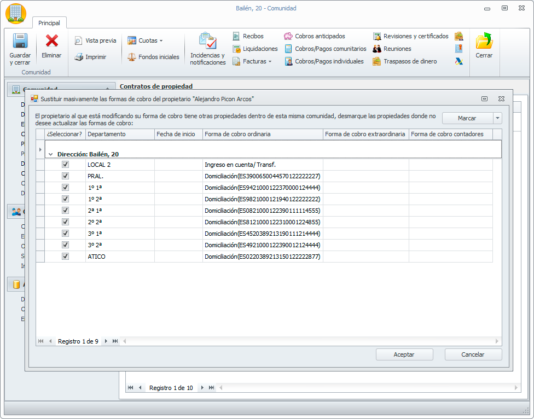The height and width of the screenshot is (419, 534).
Task: Uncheck the ATICO row checkbox
Action: 66,257
